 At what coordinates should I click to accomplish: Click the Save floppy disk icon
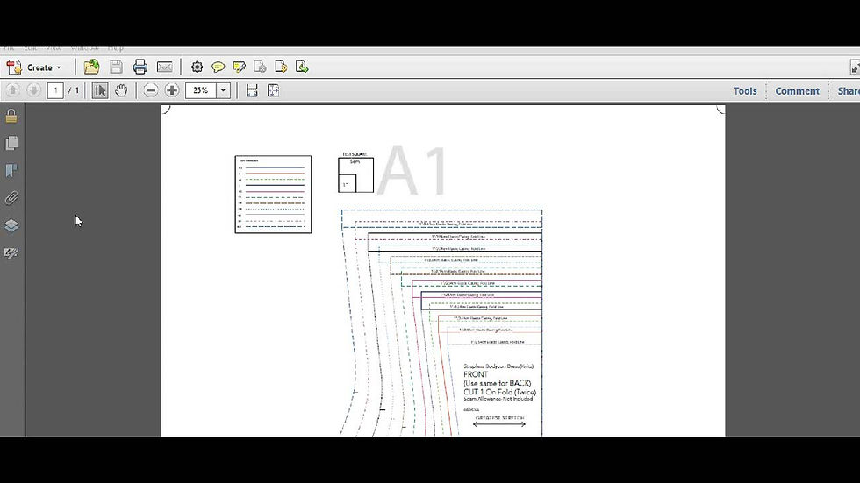tap(116, 67)
